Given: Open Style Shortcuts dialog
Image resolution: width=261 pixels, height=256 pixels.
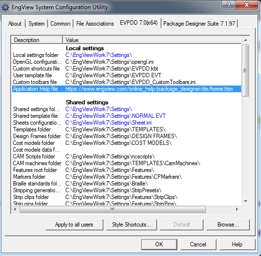Looking at the screenshot, I should click(x=131, y=225).
